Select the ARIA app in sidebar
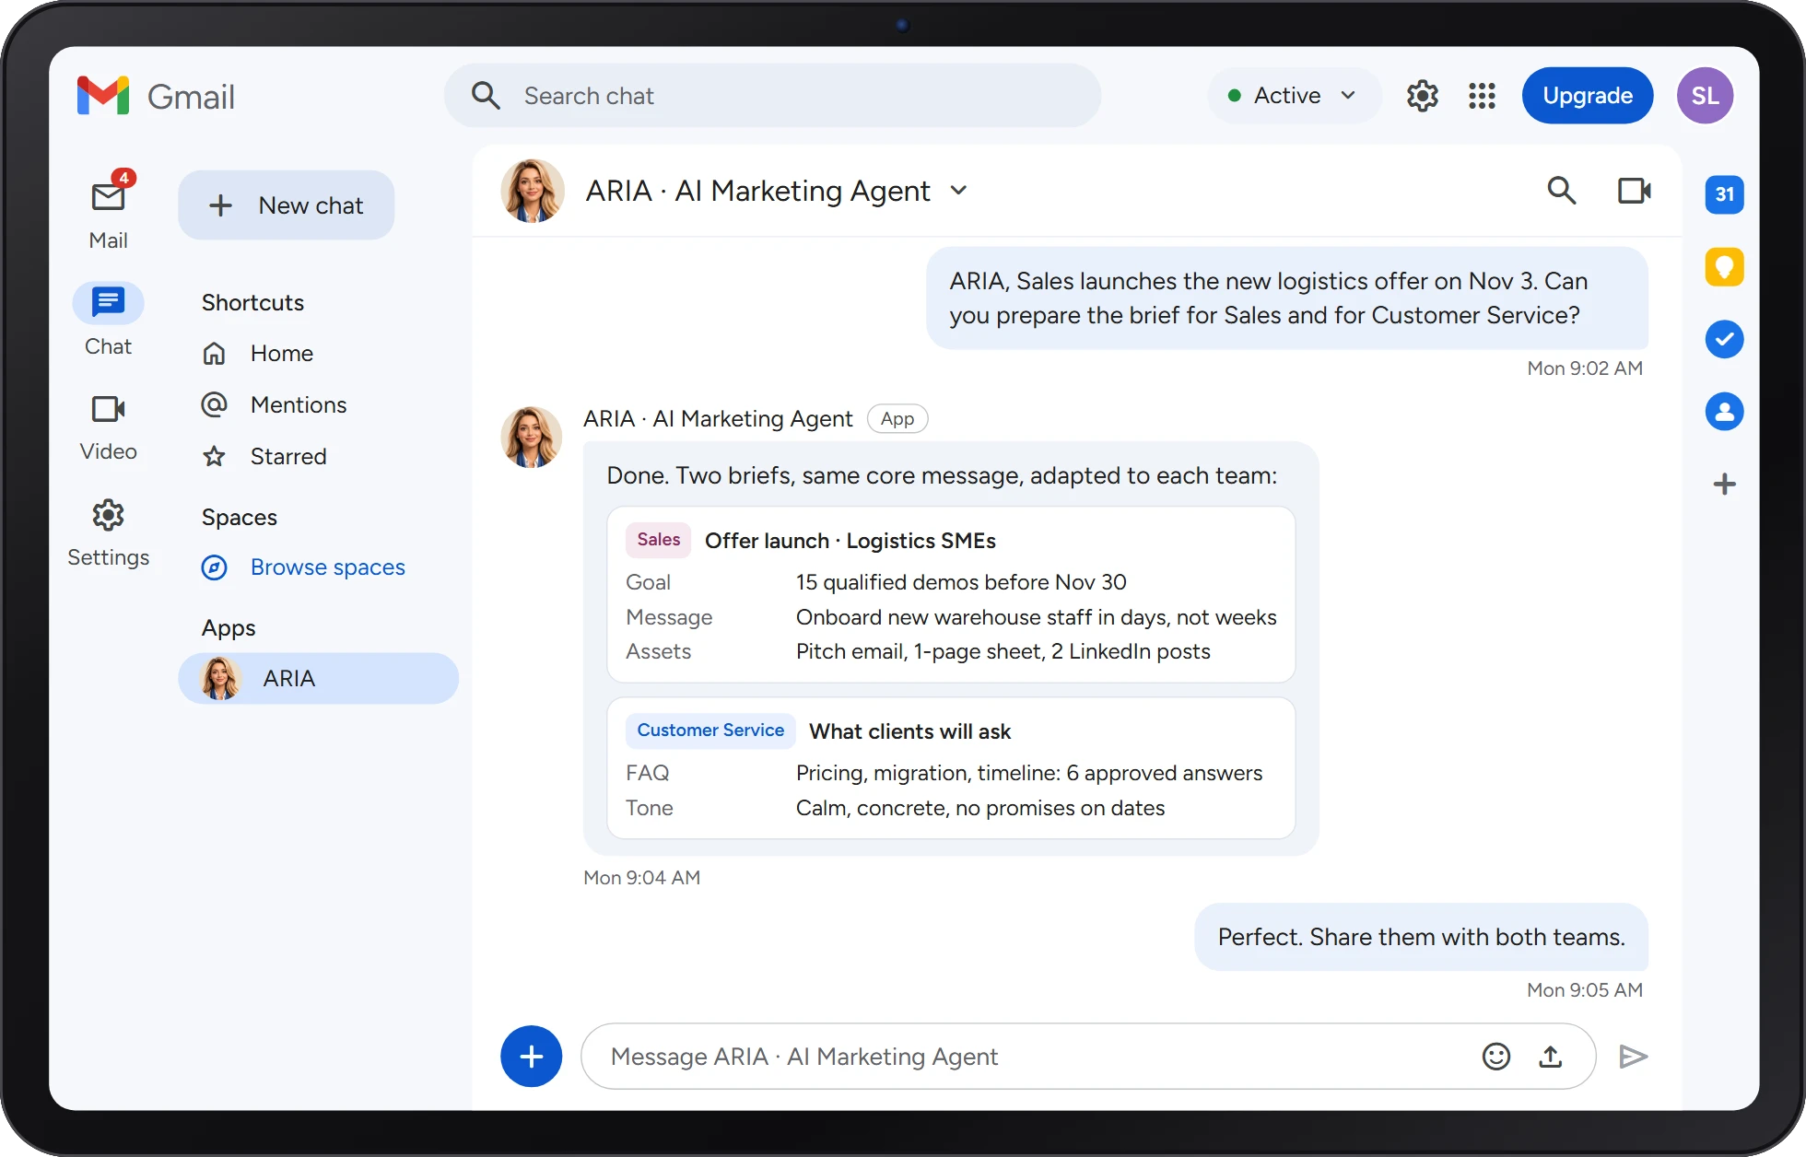 pos(318,679)
